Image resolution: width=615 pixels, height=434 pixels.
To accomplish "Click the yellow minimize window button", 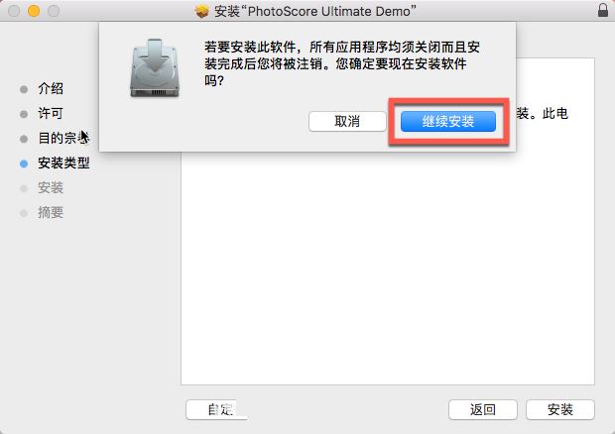I will coord(34,11).
